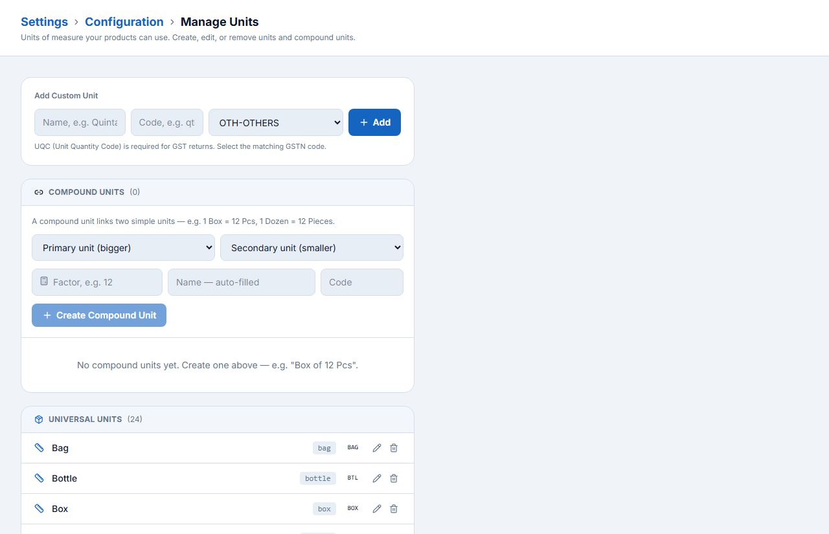Viewport: 829px width, 534px height.
Task: Focus the custom unit Name field
Action: point(80,122)
